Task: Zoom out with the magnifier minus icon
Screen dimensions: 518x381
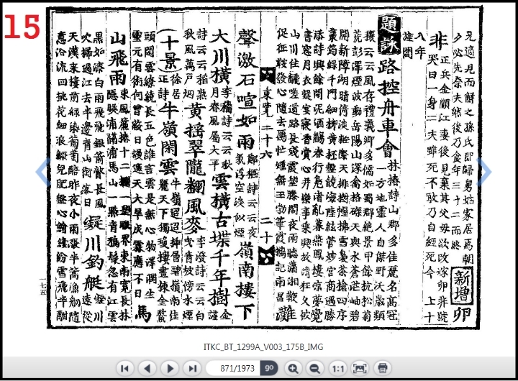Action: 314,368
